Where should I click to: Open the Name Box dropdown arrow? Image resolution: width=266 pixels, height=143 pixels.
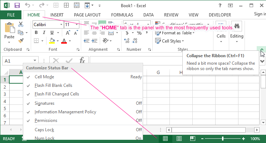point(35,60)
